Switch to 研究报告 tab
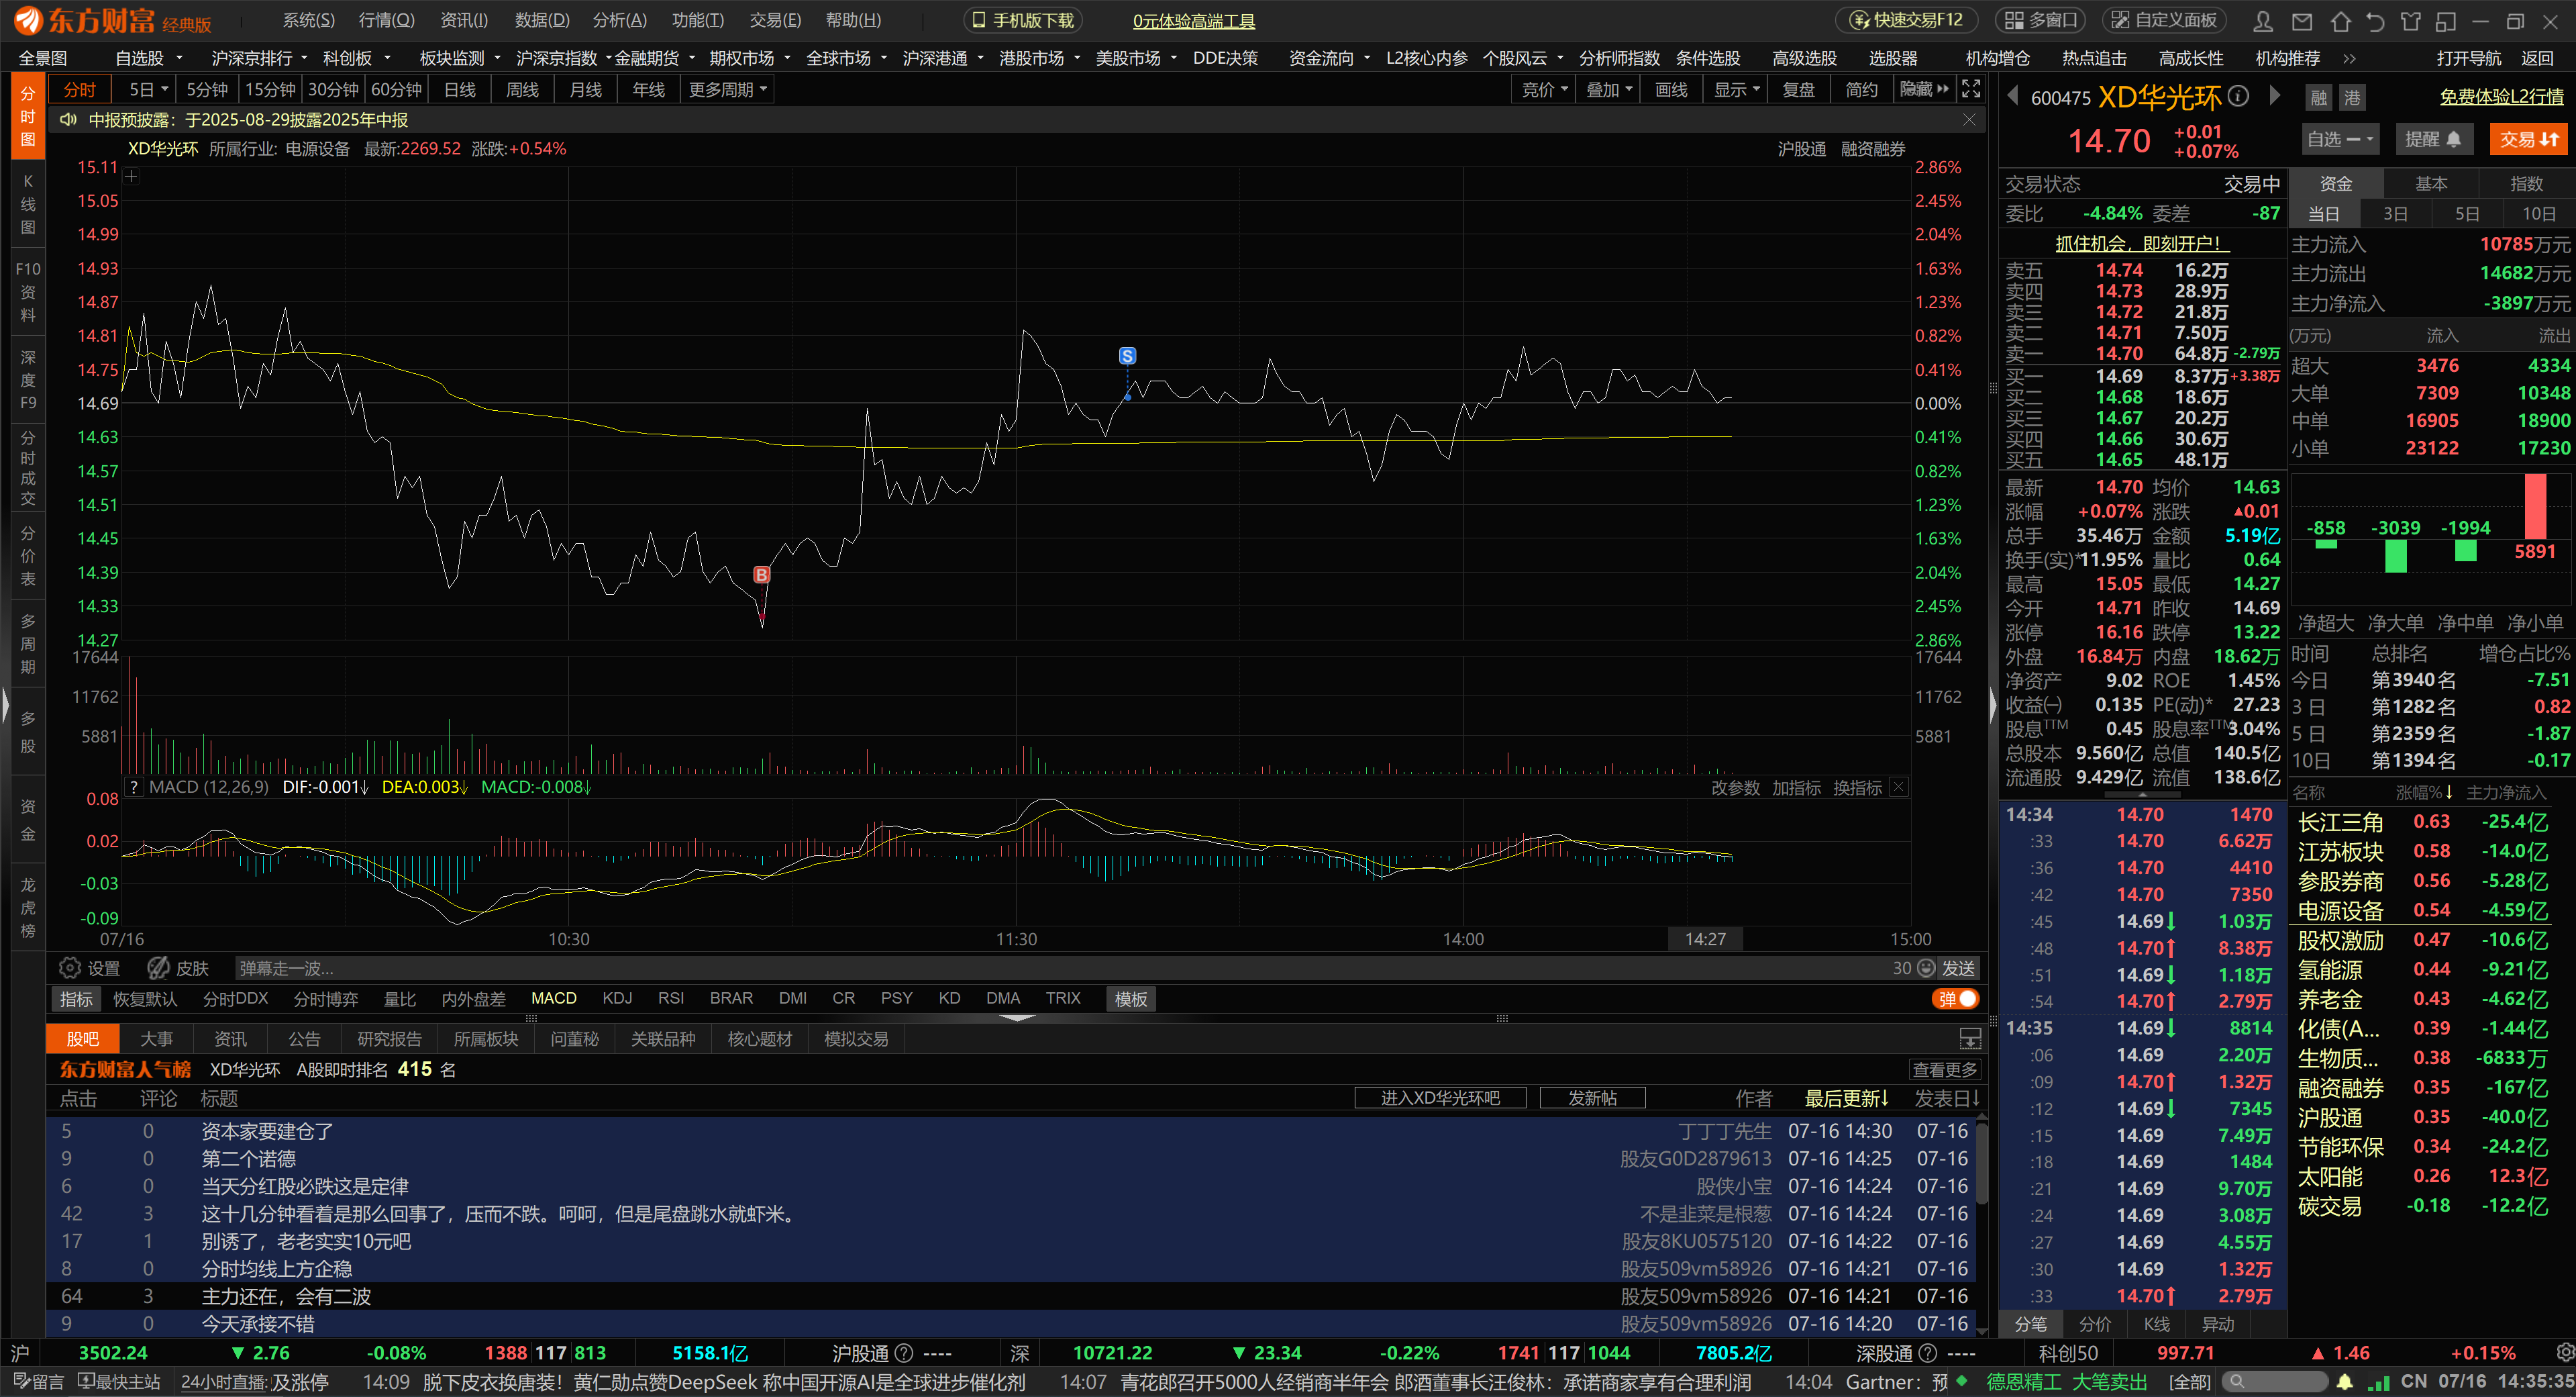Image resolution: width=2576 pixels, height=1397 pixels. pos(389,1039)
